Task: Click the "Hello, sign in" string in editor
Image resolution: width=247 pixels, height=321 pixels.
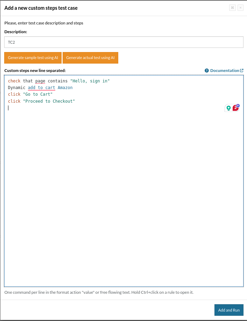Action: click(90, 81)
